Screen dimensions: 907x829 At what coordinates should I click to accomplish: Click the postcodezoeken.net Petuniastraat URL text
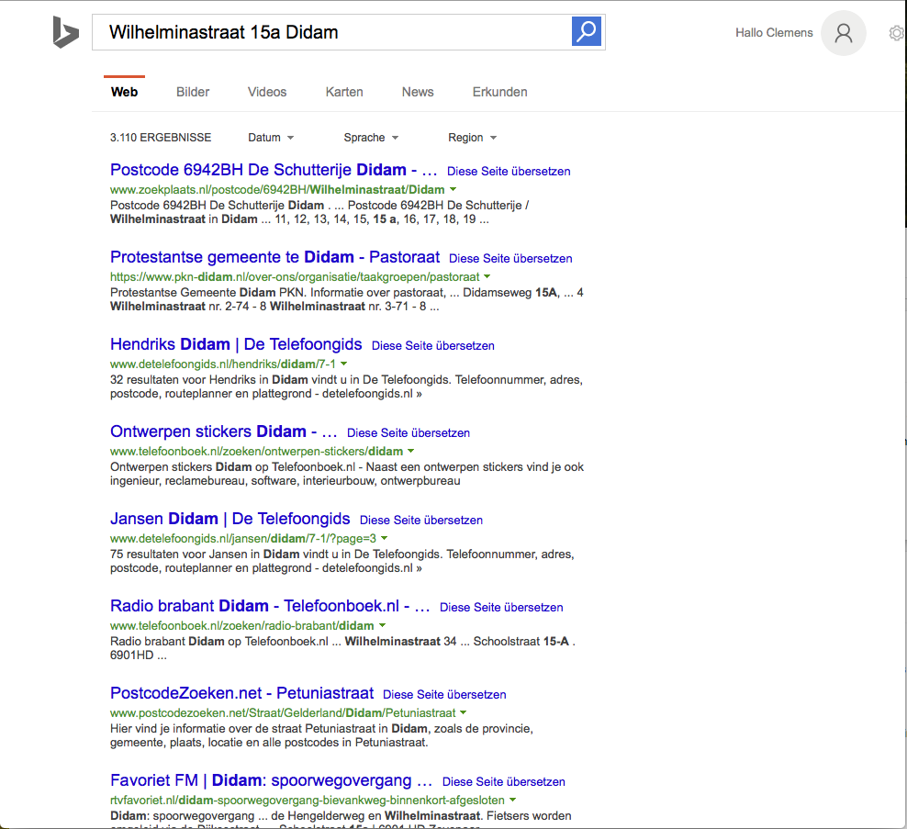[283, 713]
